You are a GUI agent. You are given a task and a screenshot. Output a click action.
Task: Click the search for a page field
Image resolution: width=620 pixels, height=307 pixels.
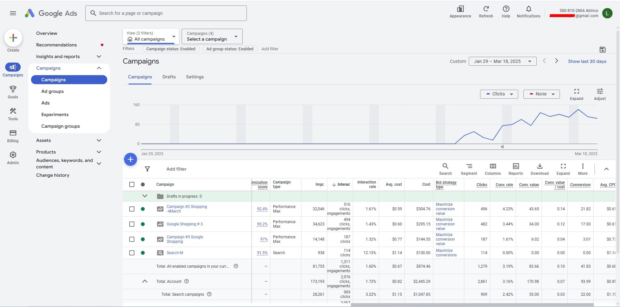click(166, 13)
